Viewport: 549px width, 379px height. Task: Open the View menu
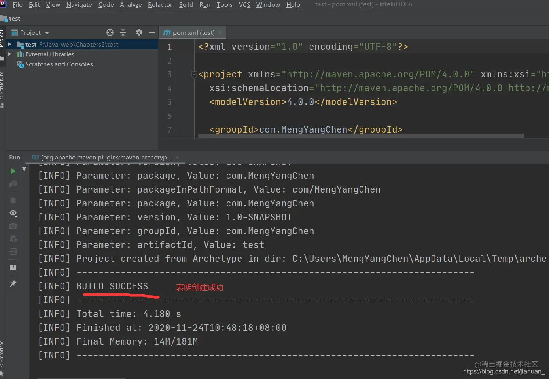(53, 5)
